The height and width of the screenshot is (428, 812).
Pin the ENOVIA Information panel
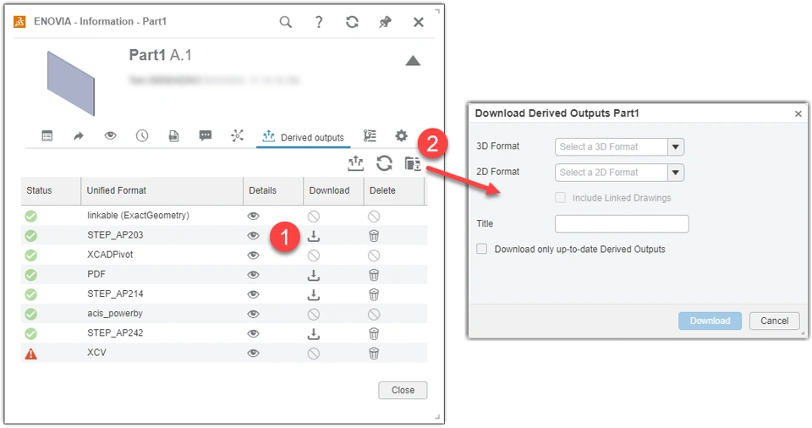click(x=386, y=22)
